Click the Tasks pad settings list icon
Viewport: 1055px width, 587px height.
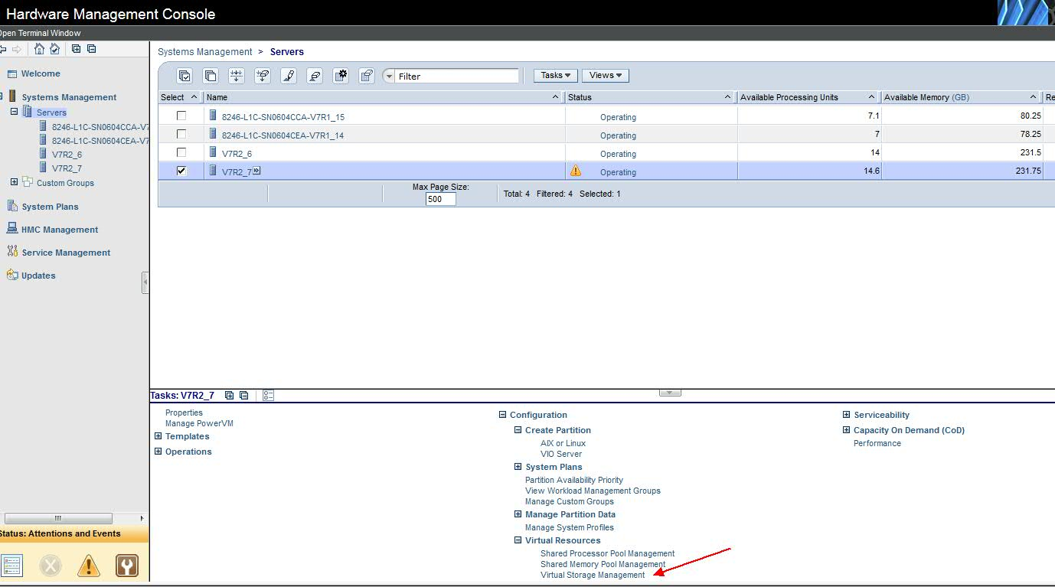pos(268,396)
